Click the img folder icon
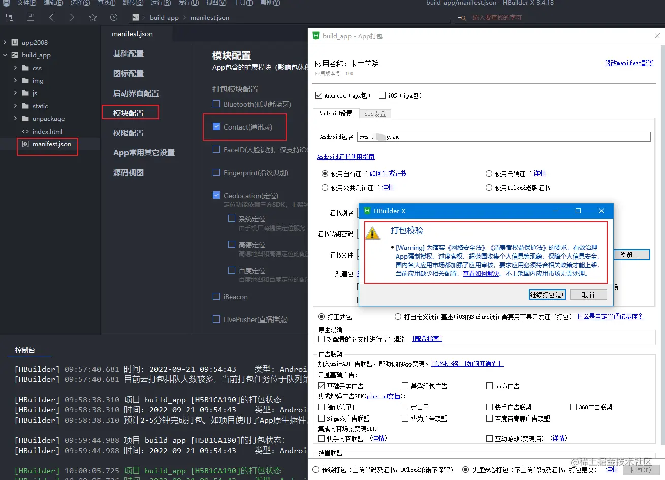This screenshot has width=665, height=480. (x=25, y=80)
